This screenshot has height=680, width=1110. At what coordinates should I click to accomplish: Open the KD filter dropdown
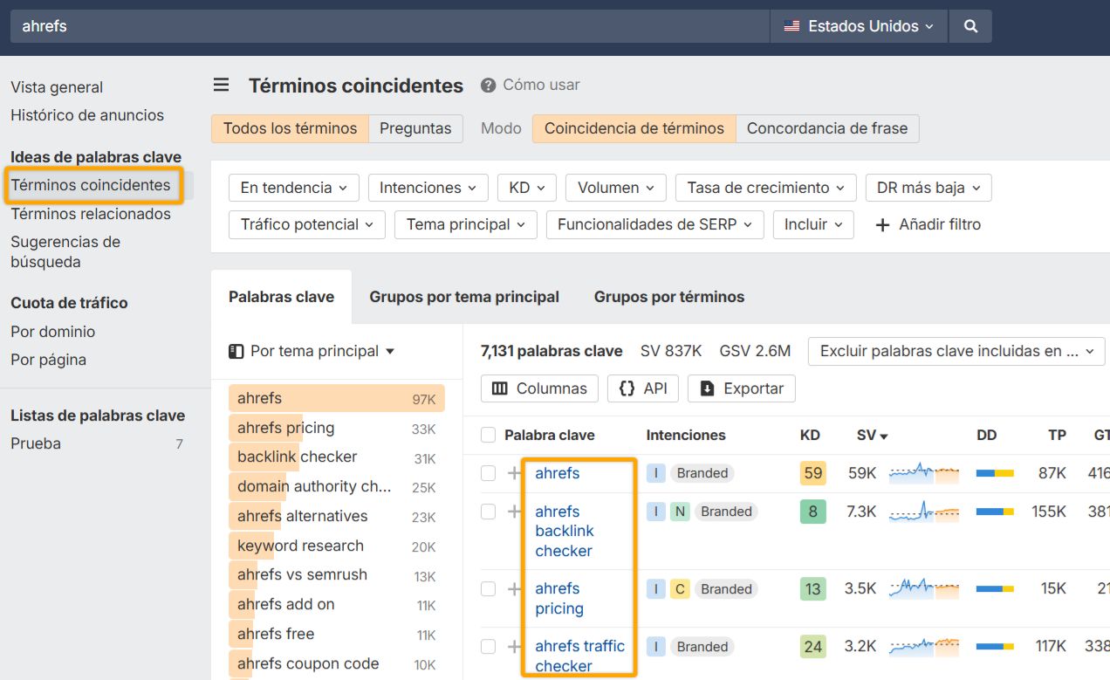pos(526,187)
